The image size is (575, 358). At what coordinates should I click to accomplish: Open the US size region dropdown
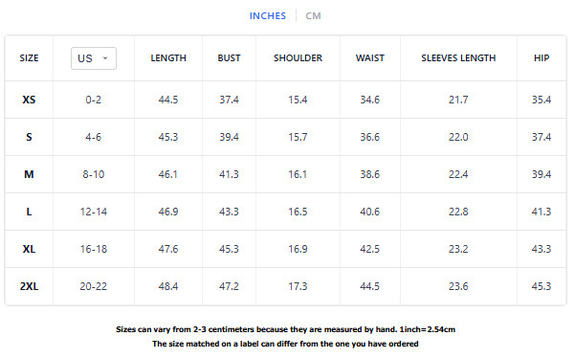94,58
